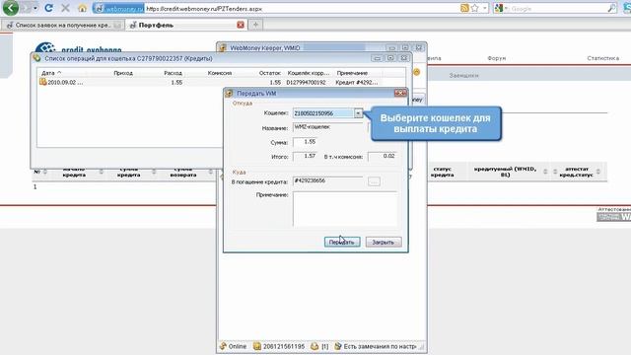Screen dimensions: 631x355
Task: Open the address bar history dropdown
Action: [x=485, y=8]
